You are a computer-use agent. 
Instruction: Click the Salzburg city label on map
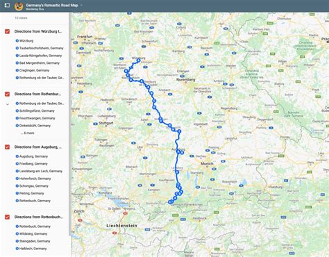(276, 187)
